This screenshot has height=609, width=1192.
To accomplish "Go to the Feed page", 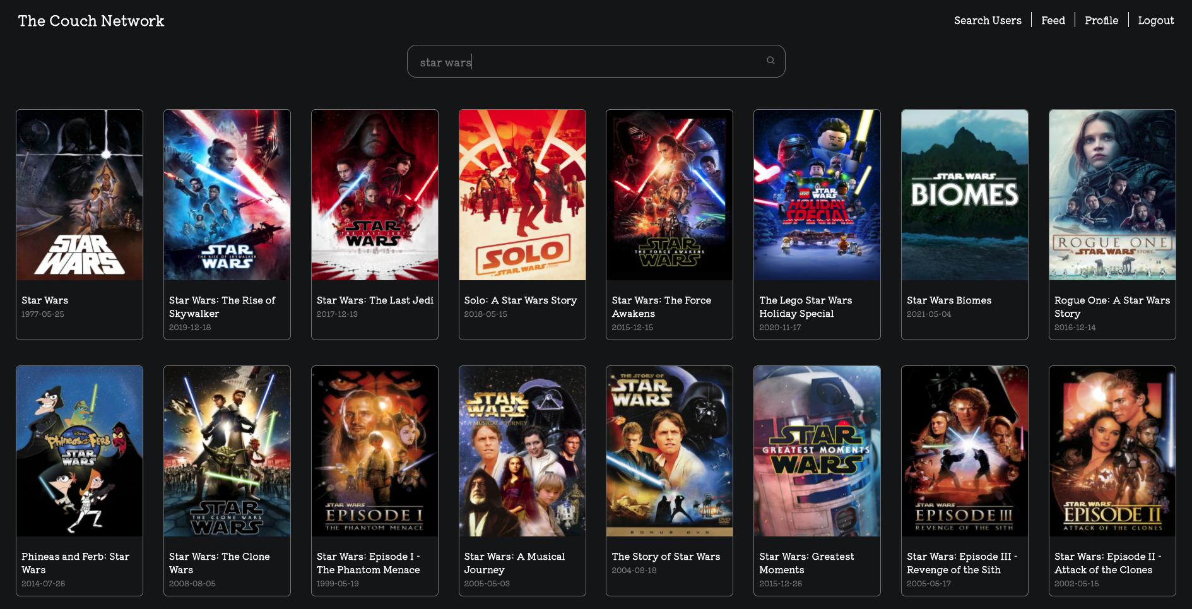I will [1053, 20].
